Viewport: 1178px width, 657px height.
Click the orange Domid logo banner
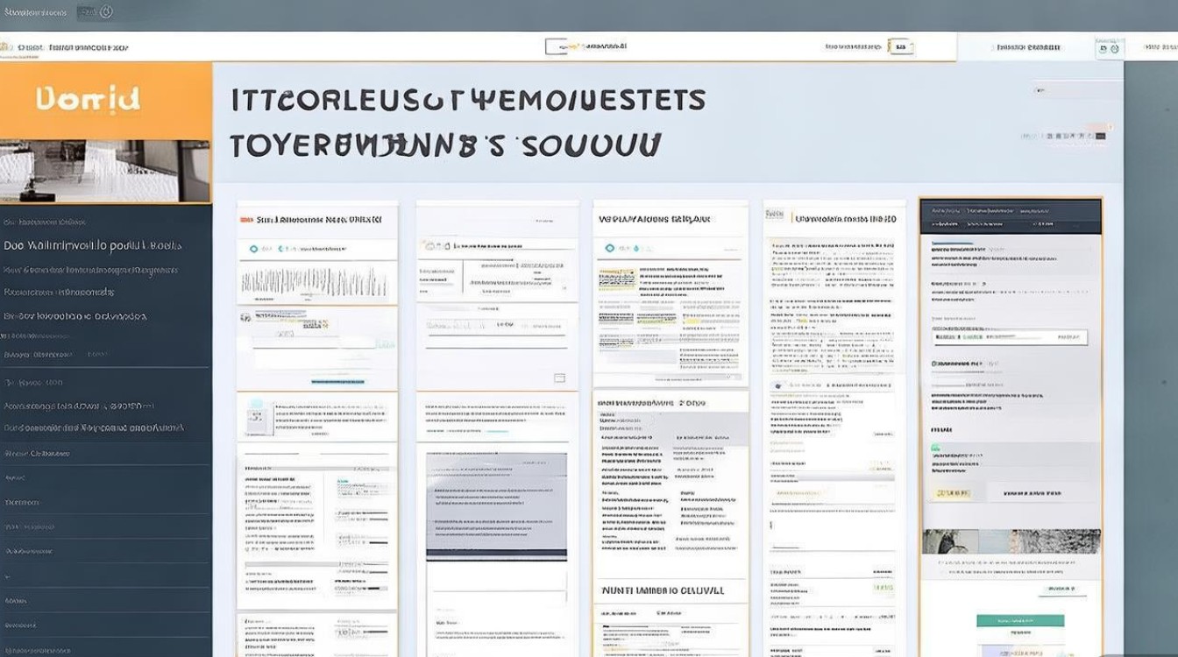tap(105, 100)
